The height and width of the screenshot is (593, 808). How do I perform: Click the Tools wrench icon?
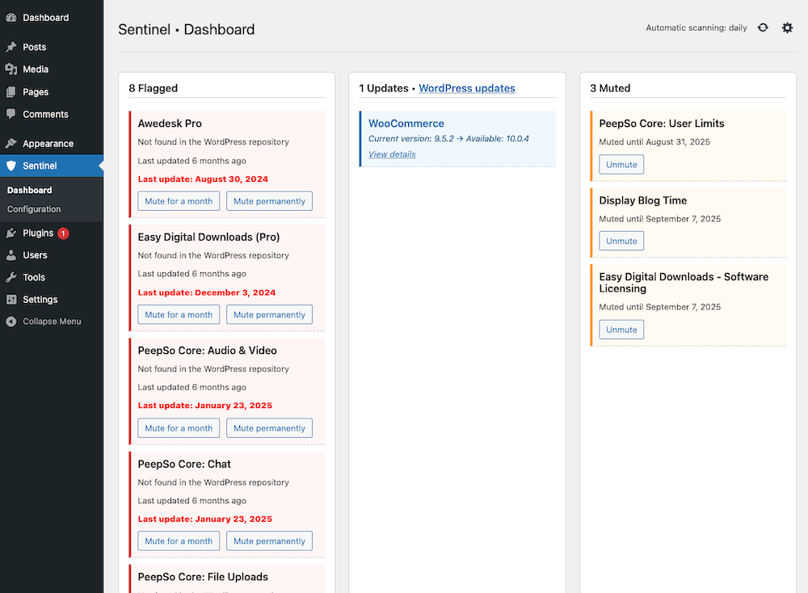pyautogui.click(x=11, y=277)
